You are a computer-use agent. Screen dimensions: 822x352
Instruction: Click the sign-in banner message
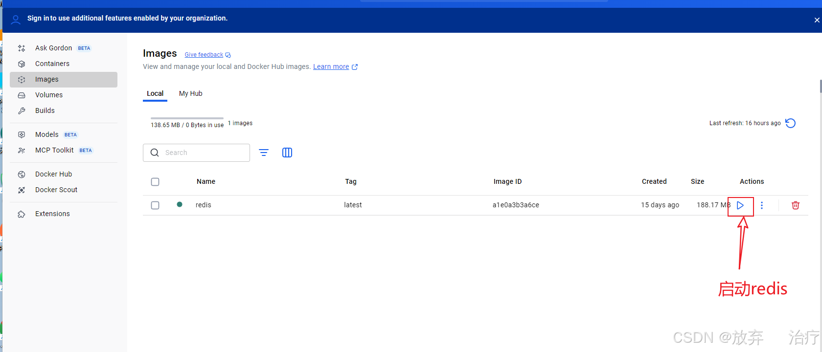127,18
